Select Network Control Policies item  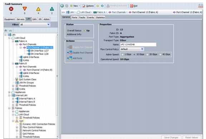pyautogui.click(x=34, y=130)
